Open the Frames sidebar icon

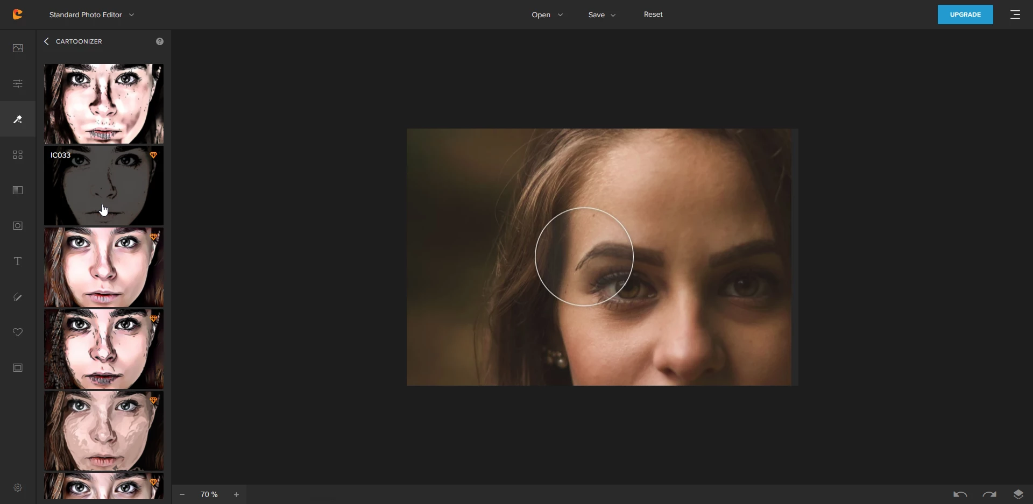(x=18, y=368)
